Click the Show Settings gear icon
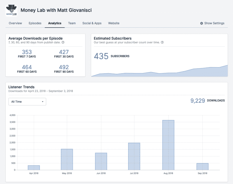The width and height of the screenshot is (233, 184). [202, 23]
